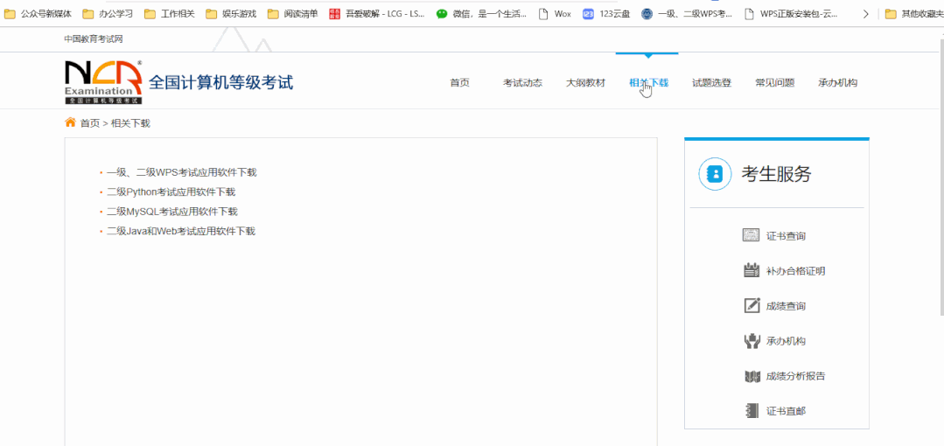Open the 考试动态 nav item
This screenshot has width=944, height=446.
tap(522, 83)
